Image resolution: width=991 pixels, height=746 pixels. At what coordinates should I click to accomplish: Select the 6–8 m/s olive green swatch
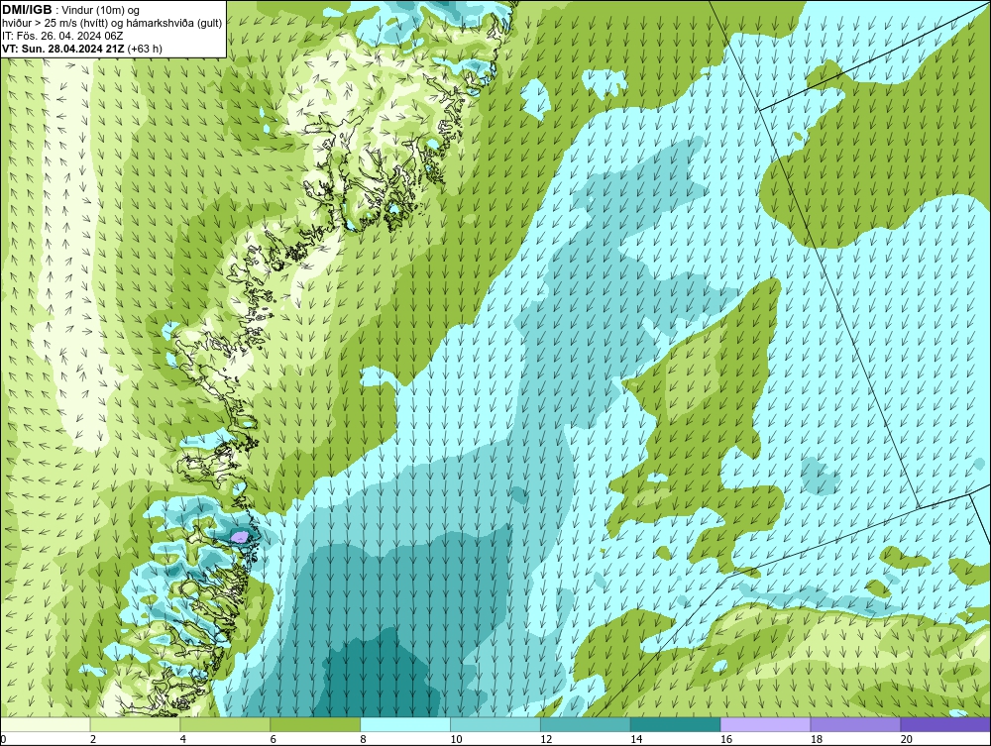[x=315, y=724]
